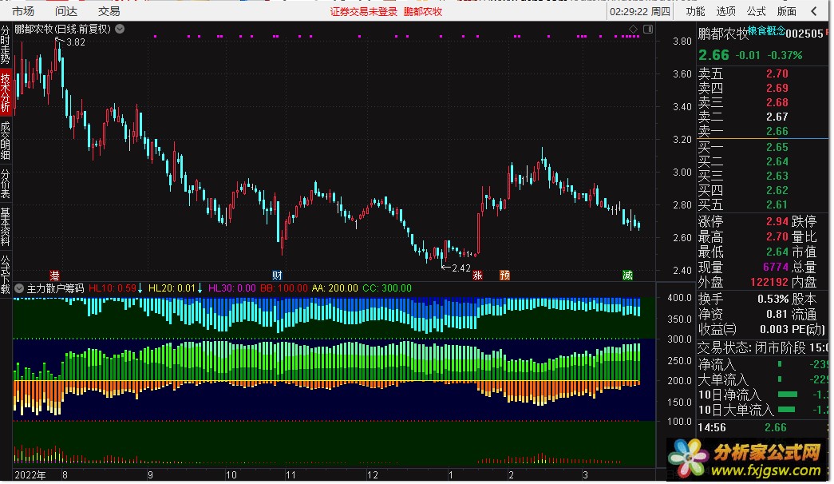Select the 卖四 2.69 quote row

[764, 88]
